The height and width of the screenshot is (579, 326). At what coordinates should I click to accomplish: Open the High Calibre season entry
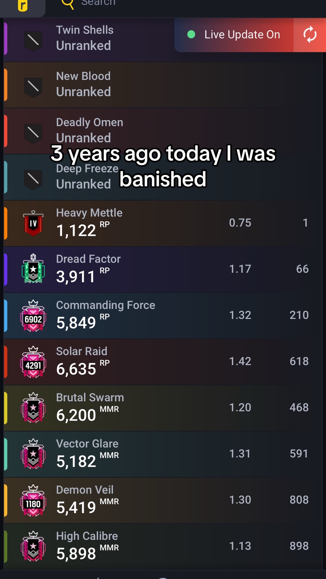[163, 546]
